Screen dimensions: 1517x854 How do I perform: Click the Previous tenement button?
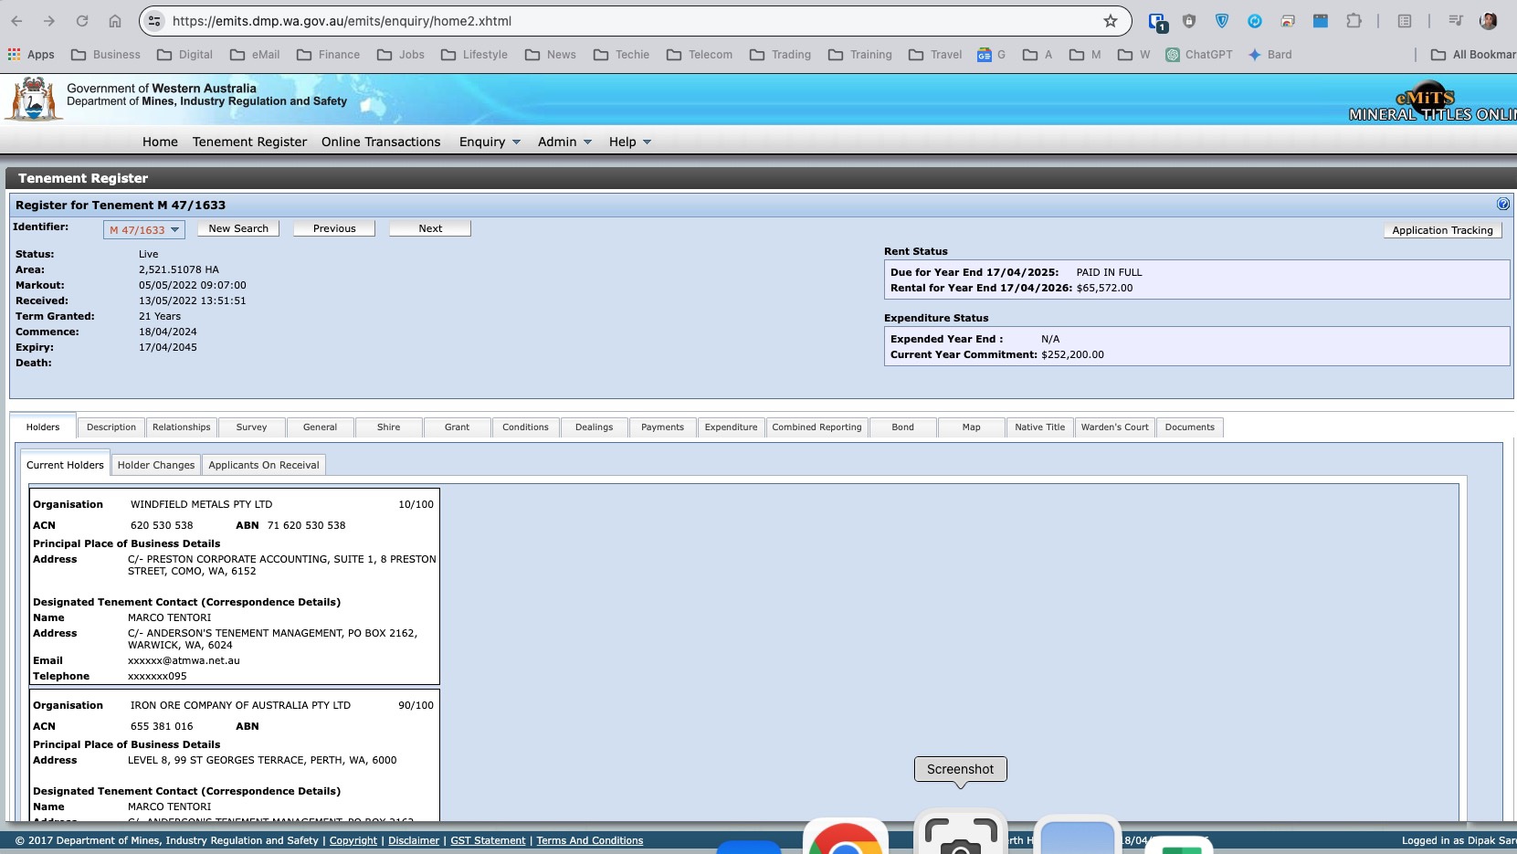334,228
